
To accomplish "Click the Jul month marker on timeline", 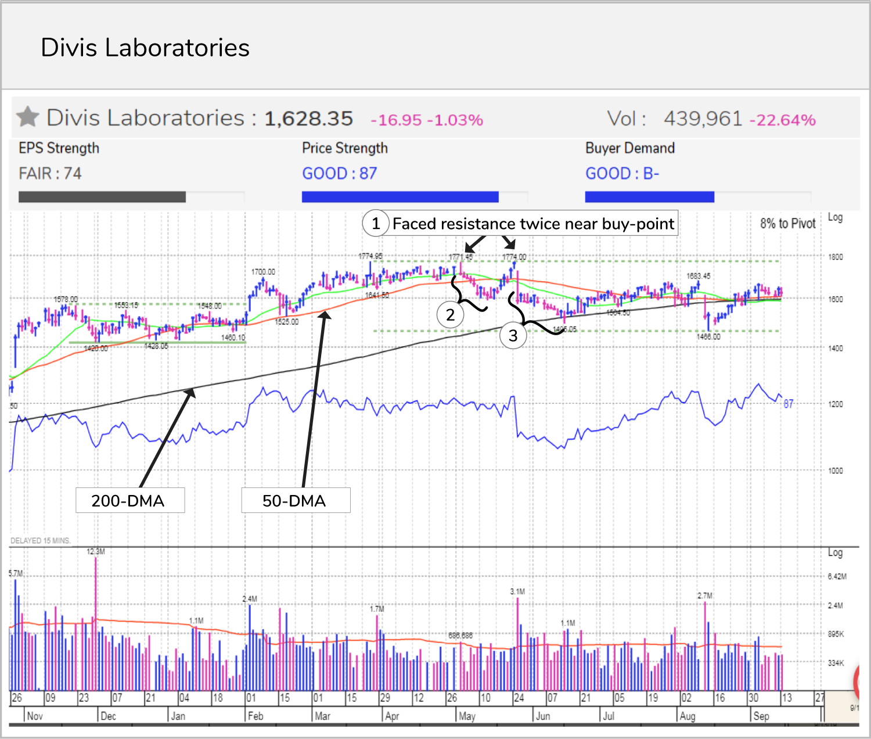I will coord(609,716).
